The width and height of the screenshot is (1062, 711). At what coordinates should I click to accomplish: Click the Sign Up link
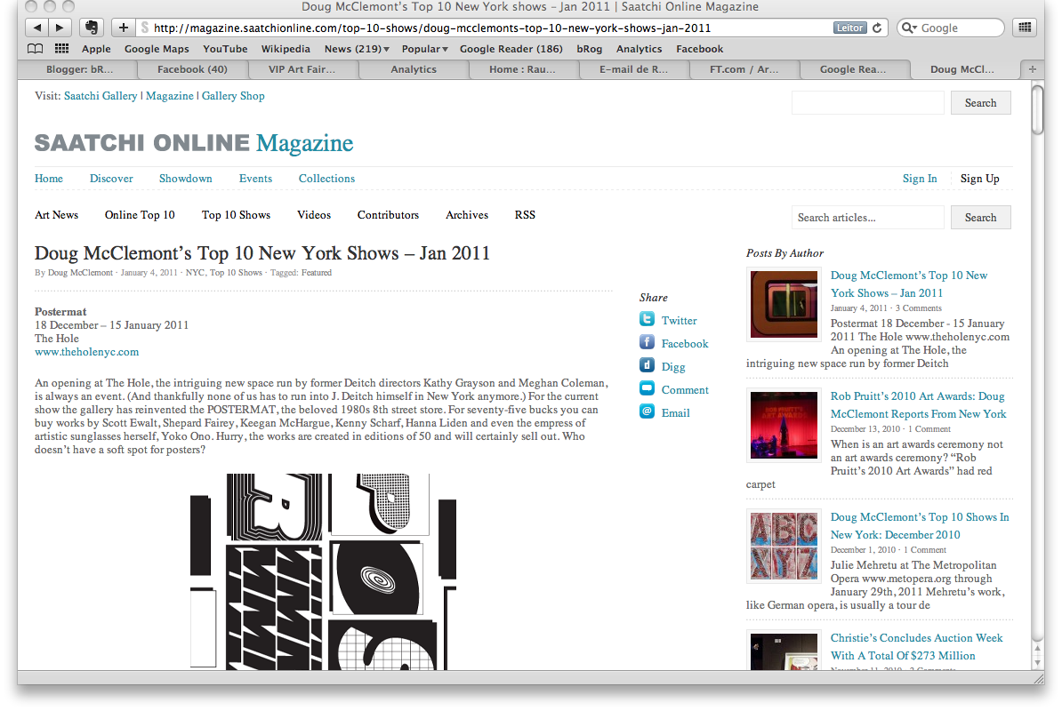tap(979, 179)
